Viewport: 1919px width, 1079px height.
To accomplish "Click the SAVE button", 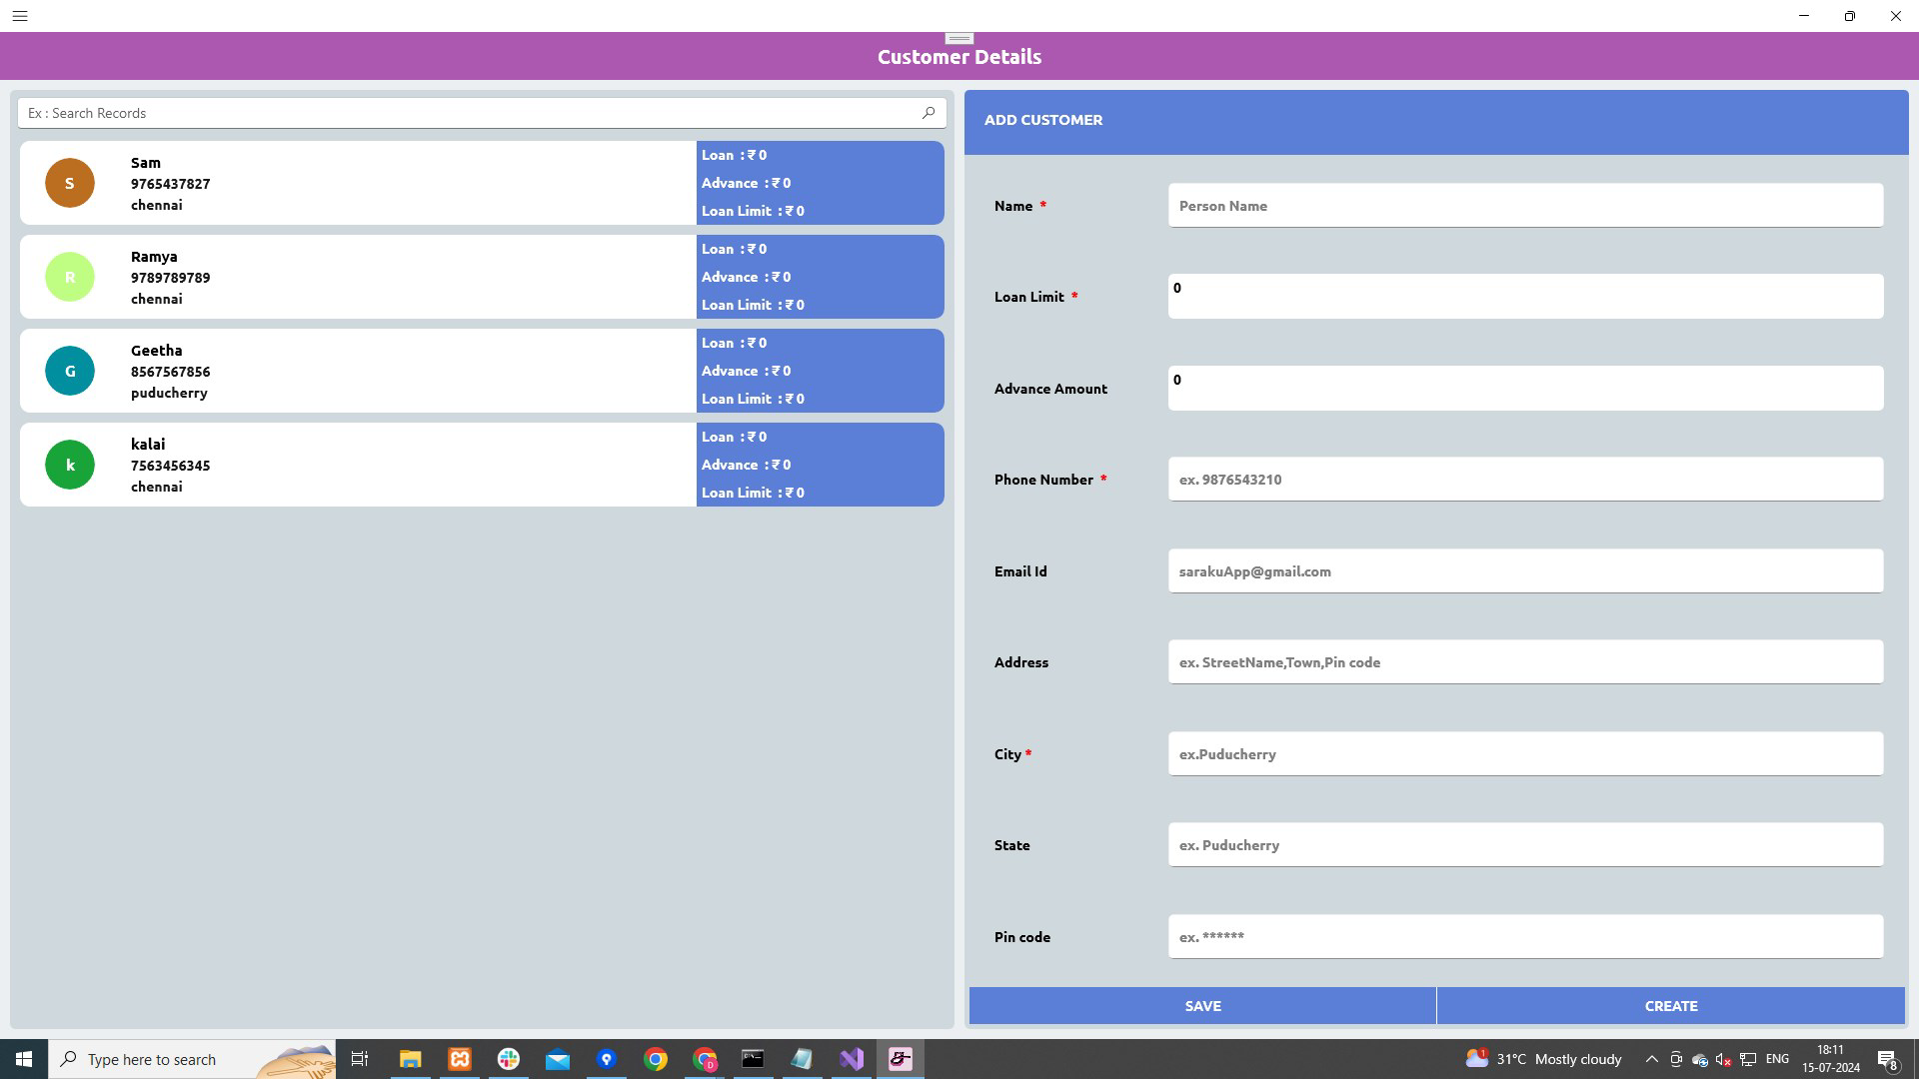I will pos(1202,1005).
